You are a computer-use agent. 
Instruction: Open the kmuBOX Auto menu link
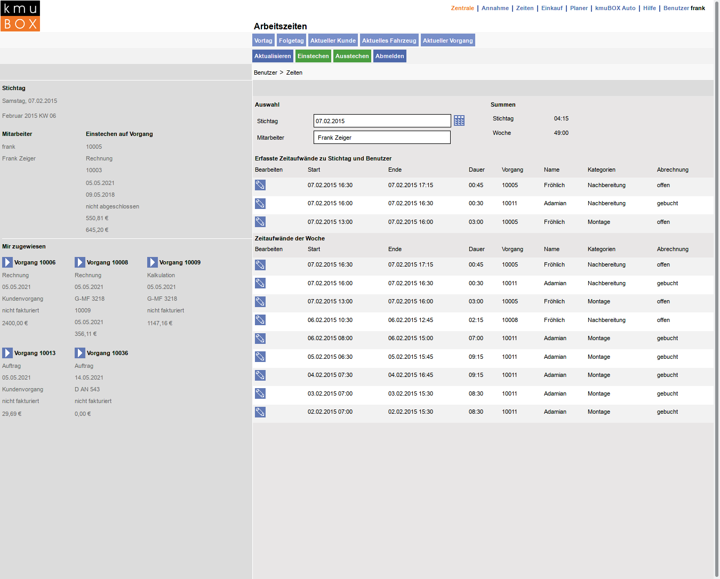coord(615,8)
